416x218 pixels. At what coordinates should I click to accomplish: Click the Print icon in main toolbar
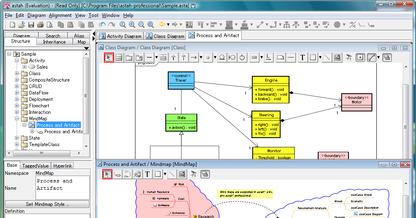pos(40,25)
